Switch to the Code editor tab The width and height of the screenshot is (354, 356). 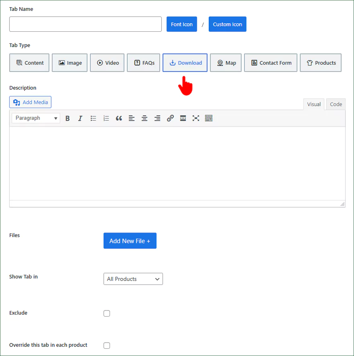(x=336, y=104)
